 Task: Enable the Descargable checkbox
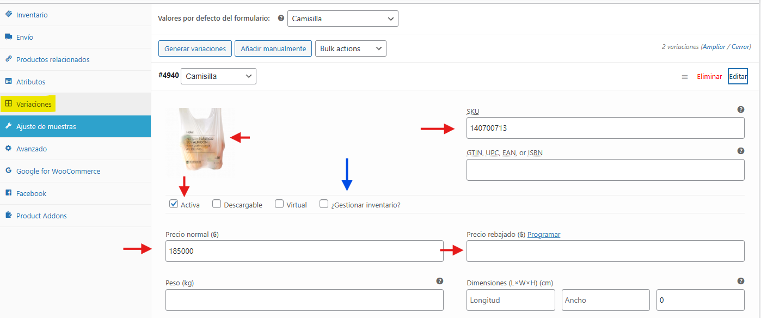pyautogui.click(x=217, y=204)
